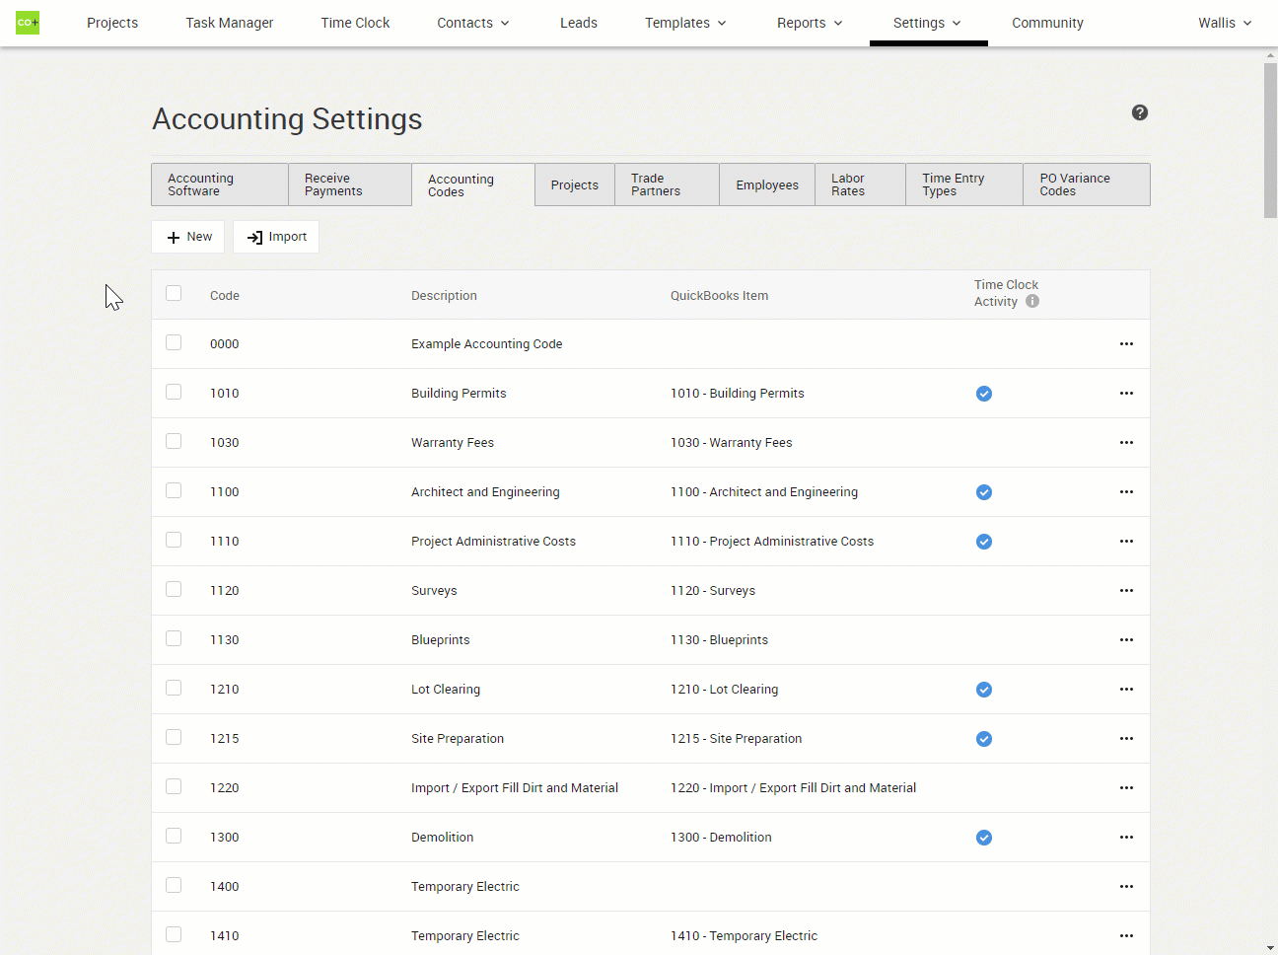Click the Time Clock Activity info icon
The width and height of the screenshot is (1278, 955).
click(x=1031, y=302)
